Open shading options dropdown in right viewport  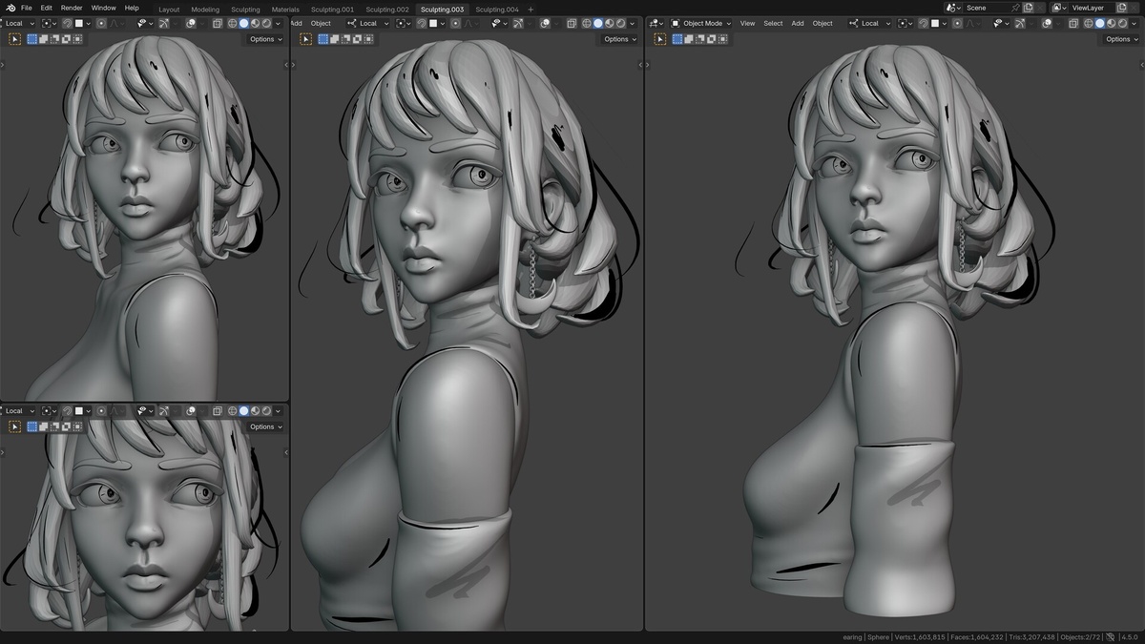click(x=1134, y=23)
